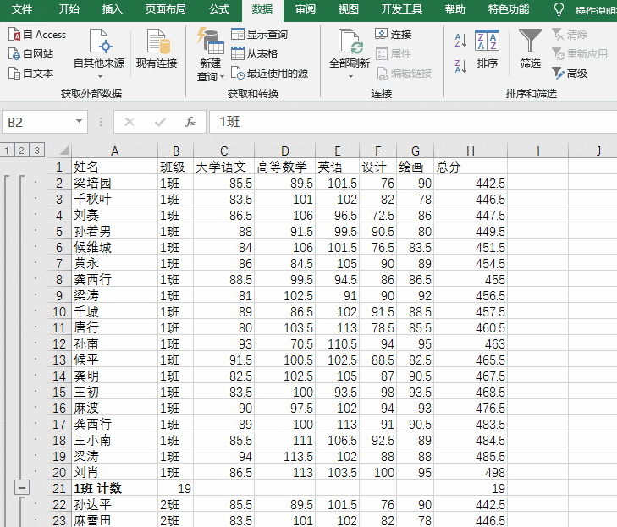This screenshot has height=527, width=617.
Task: Show outline level 2
Action: point(22,151)
